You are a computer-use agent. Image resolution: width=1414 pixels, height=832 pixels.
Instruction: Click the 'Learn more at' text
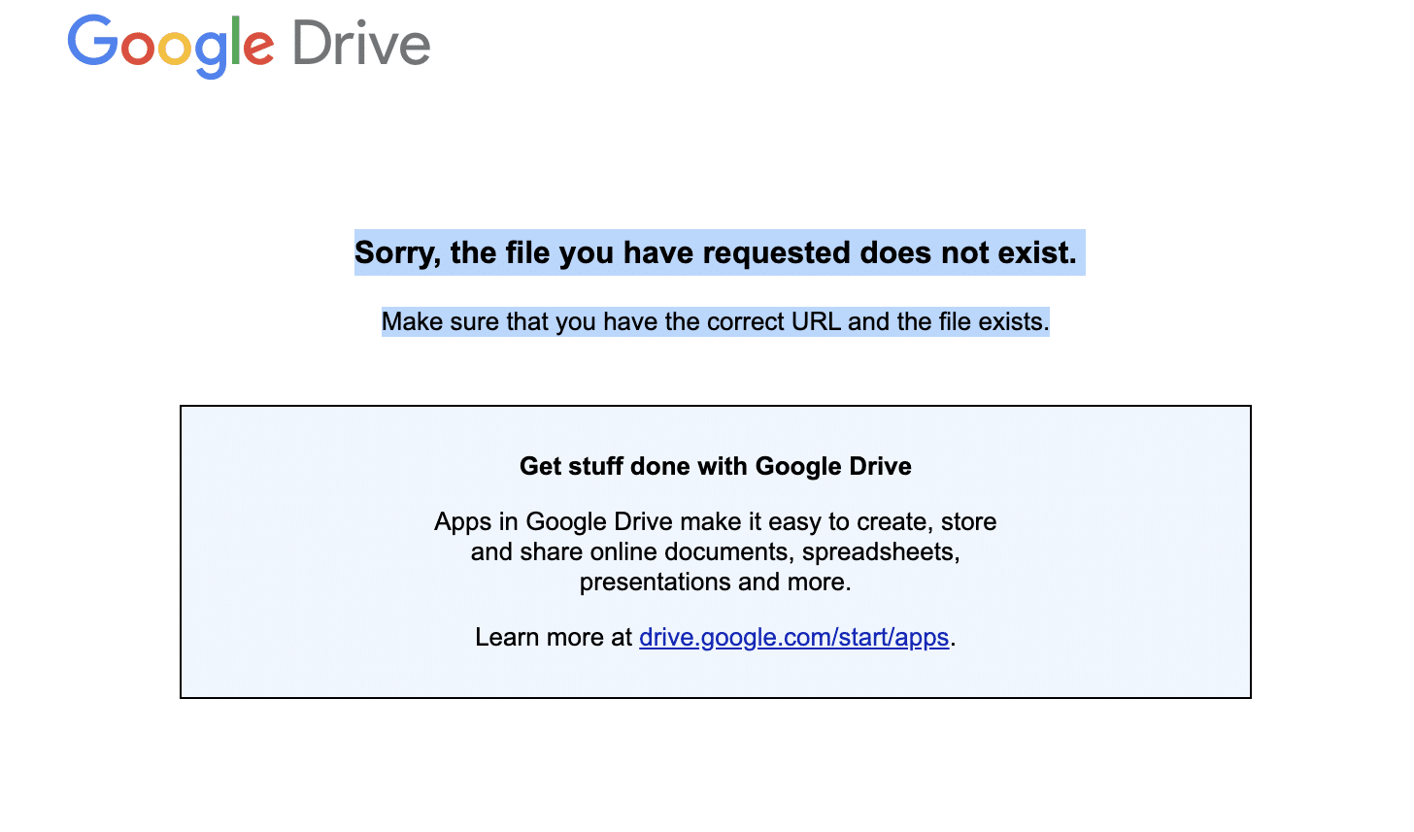coord(553,637)
